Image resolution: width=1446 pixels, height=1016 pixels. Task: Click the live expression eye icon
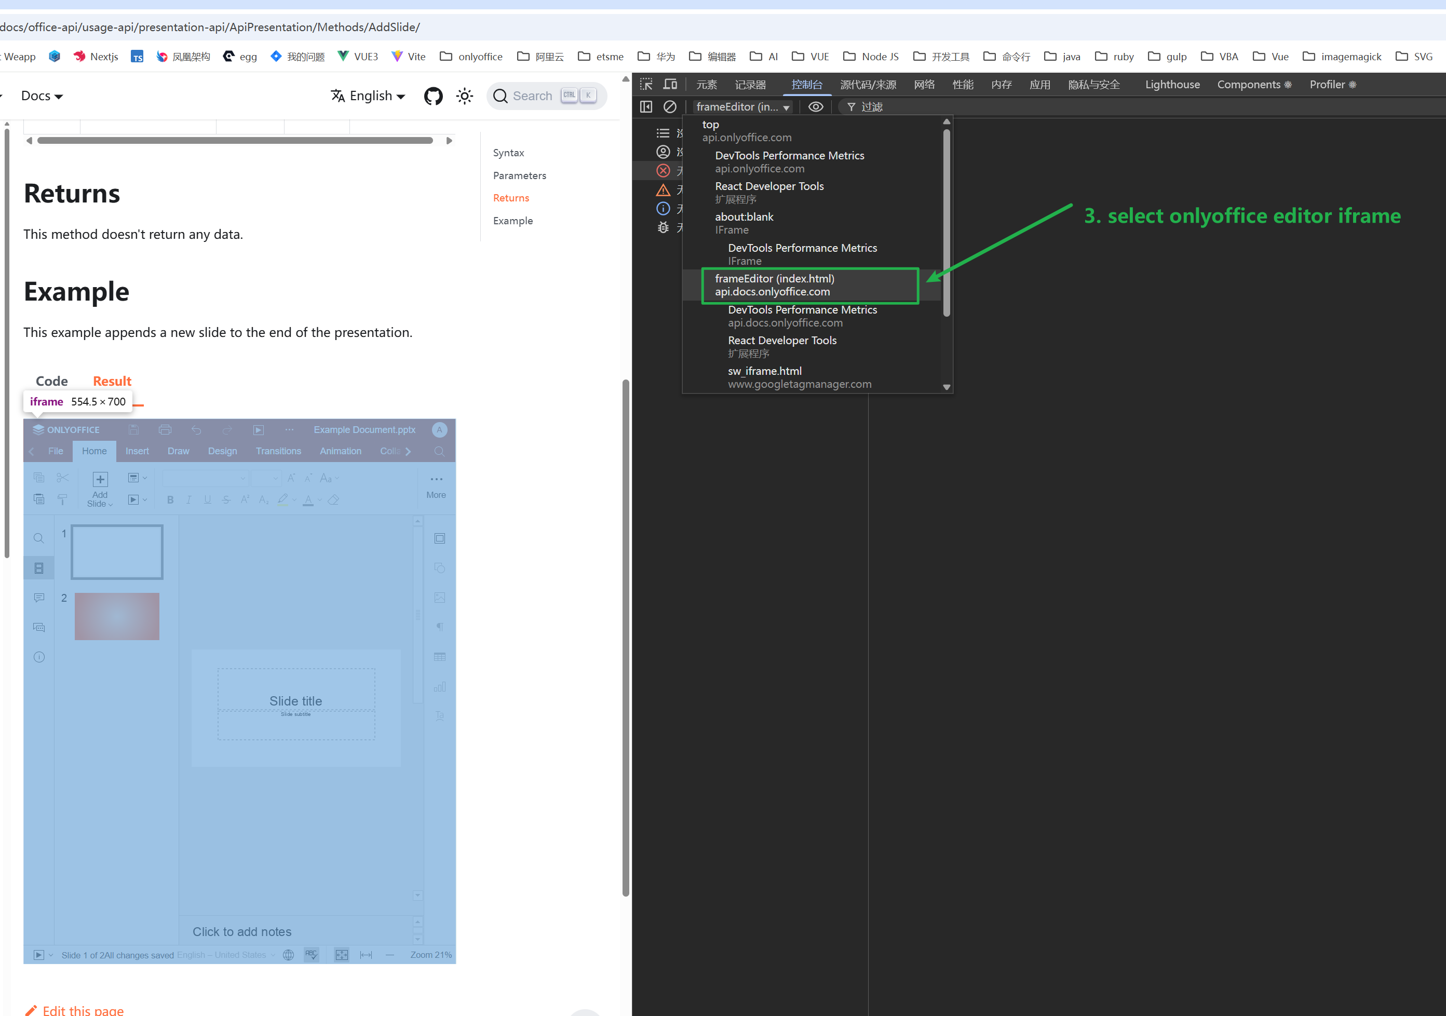tap(816, 106)
